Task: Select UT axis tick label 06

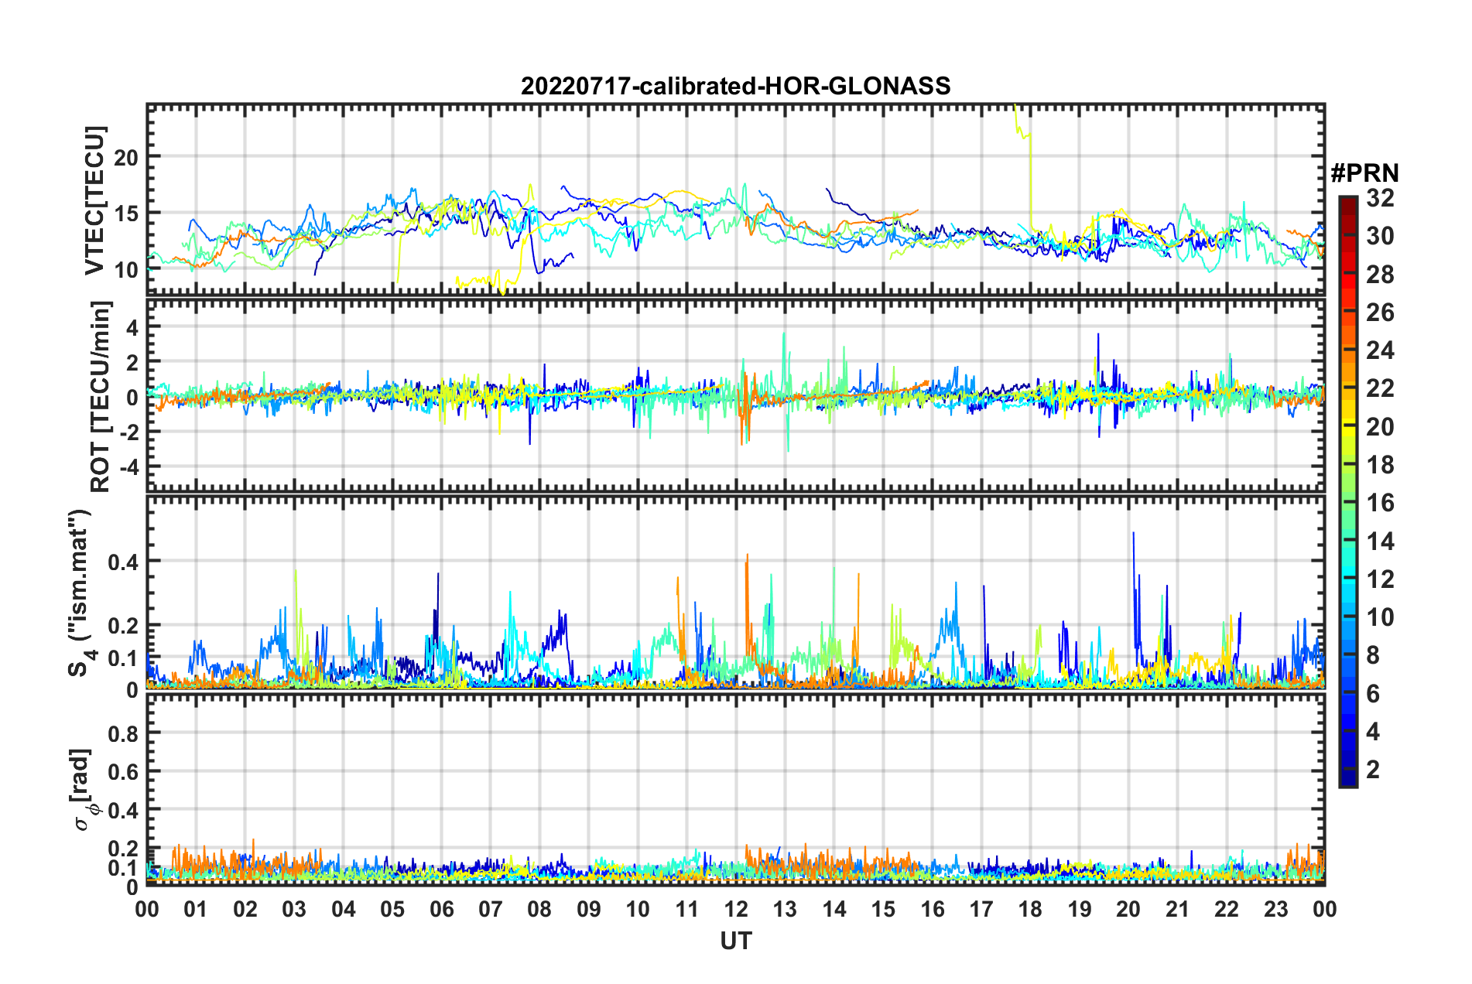Action: (441, 909)
